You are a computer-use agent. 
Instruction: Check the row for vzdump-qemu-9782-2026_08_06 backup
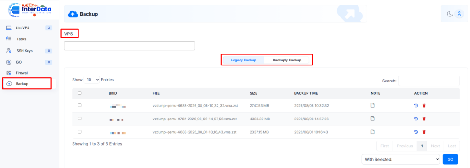point(79,119)
